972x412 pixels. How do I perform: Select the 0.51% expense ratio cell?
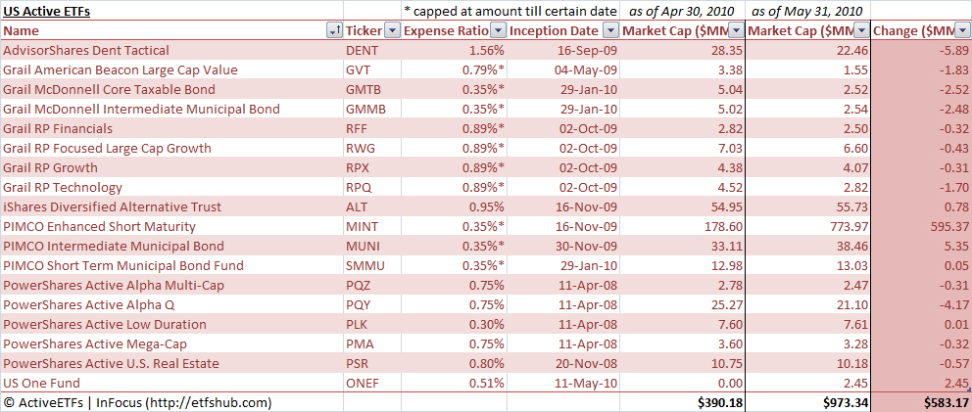(455, 383)
